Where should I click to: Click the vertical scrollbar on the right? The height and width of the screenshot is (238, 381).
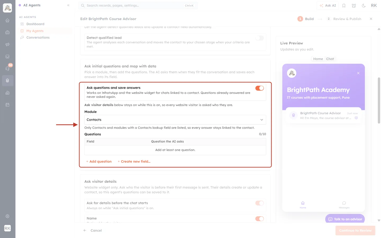[x=379, y=100]
